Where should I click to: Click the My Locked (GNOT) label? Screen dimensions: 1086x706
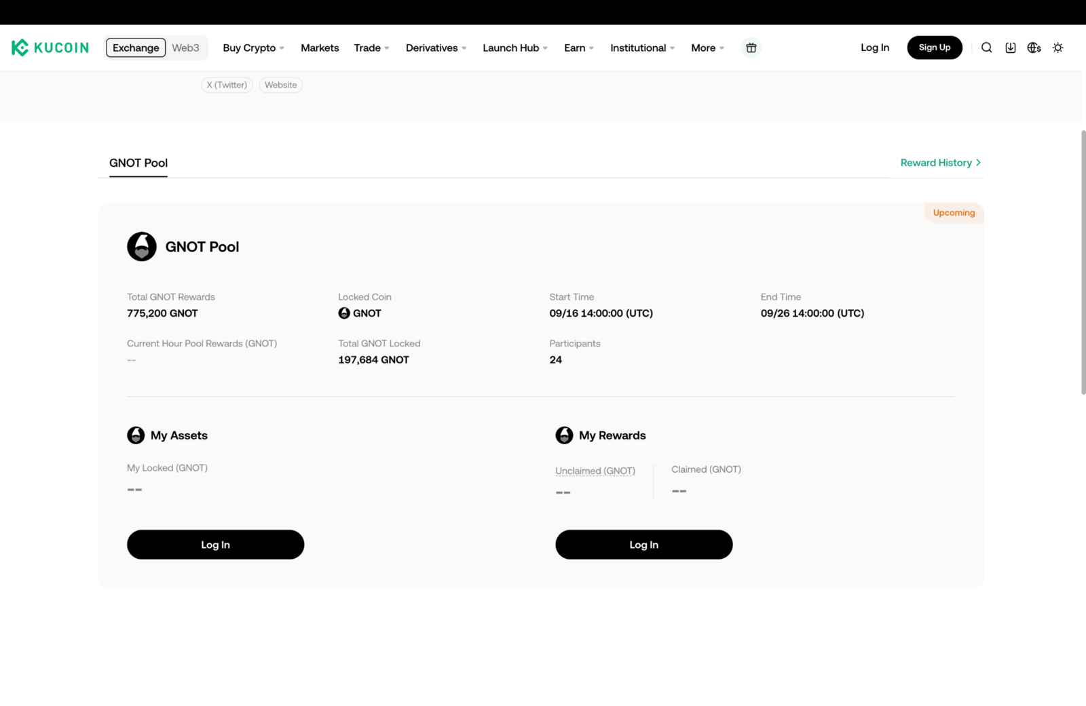point(167,468)
